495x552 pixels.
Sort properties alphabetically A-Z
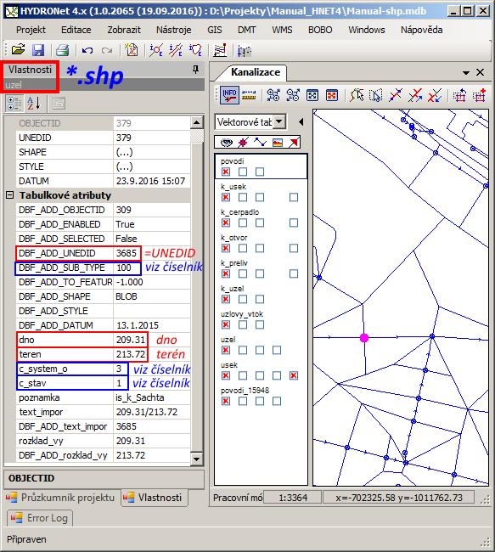point(34,104)
